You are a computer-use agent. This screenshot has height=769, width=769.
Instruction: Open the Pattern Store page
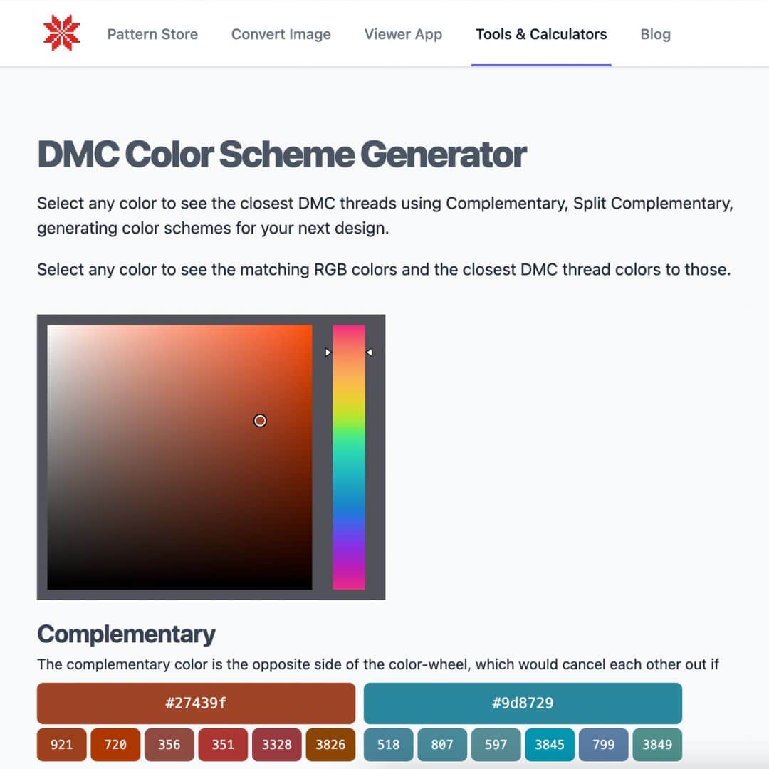(x=152, y=34)
